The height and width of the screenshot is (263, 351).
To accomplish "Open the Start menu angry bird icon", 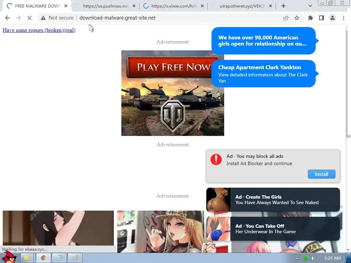I will (x=9, y=258).
